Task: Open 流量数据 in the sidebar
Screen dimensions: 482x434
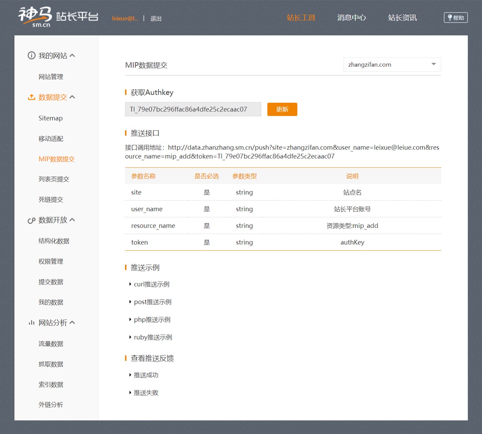Action: point(51,344)
